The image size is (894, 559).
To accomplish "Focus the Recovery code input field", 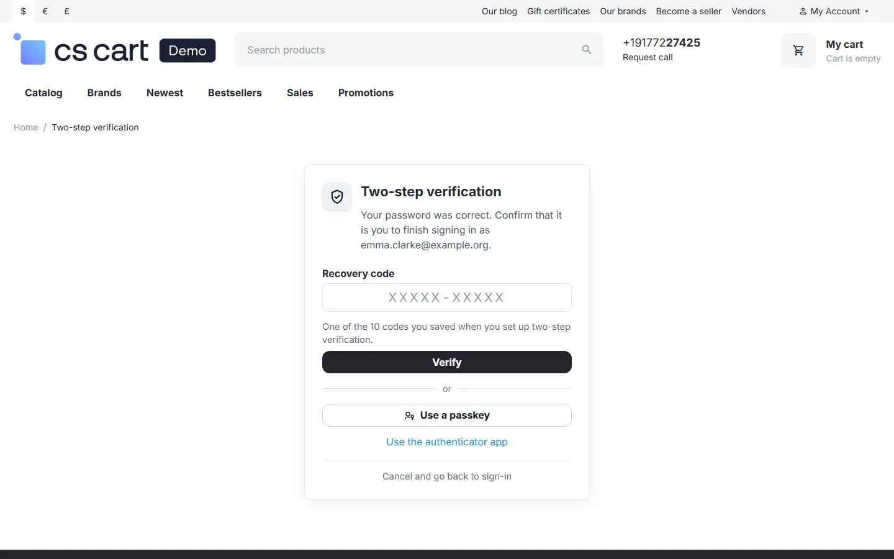I will tap(447, 298).
